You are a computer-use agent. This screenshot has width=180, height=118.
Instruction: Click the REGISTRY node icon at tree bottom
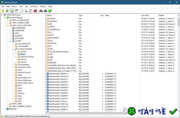7,109
